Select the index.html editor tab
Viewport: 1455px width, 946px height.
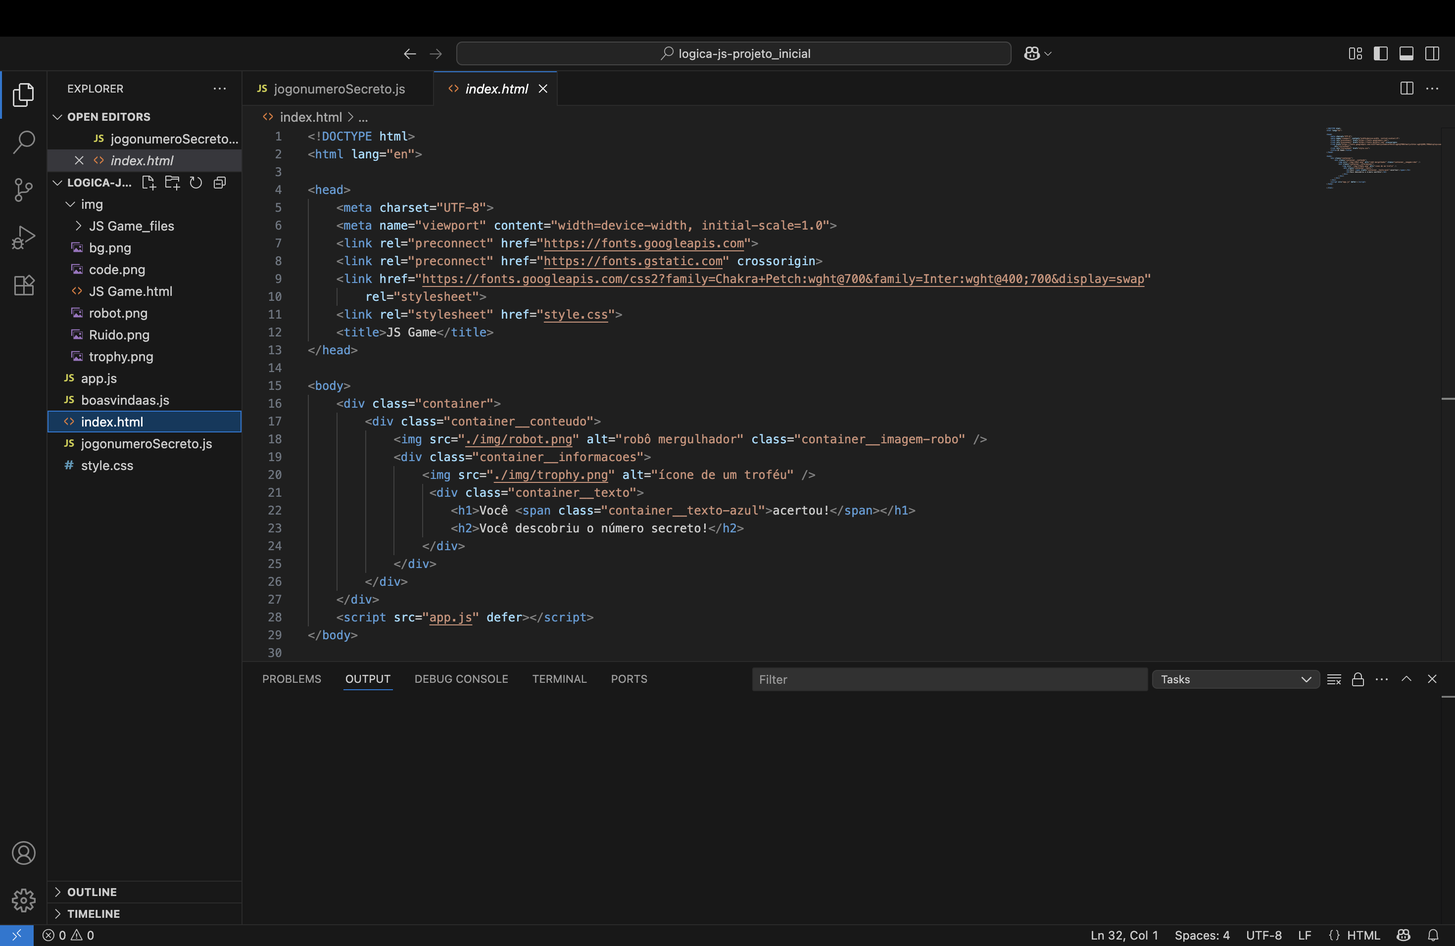pyautogui.click(x=495, y=89)
